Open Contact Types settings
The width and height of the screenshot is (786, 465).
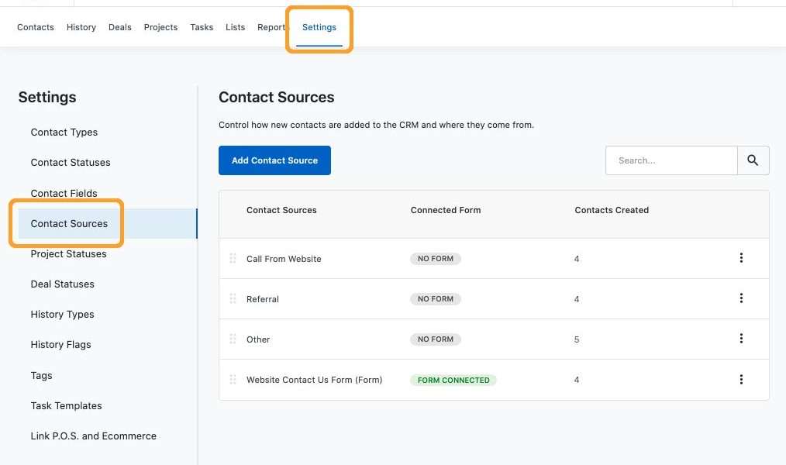(x=64, y=133)
